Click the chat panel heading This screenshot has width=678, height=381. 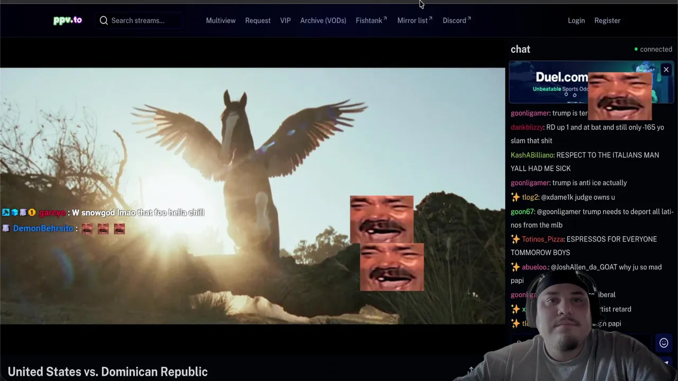click(x=520, y=49)
